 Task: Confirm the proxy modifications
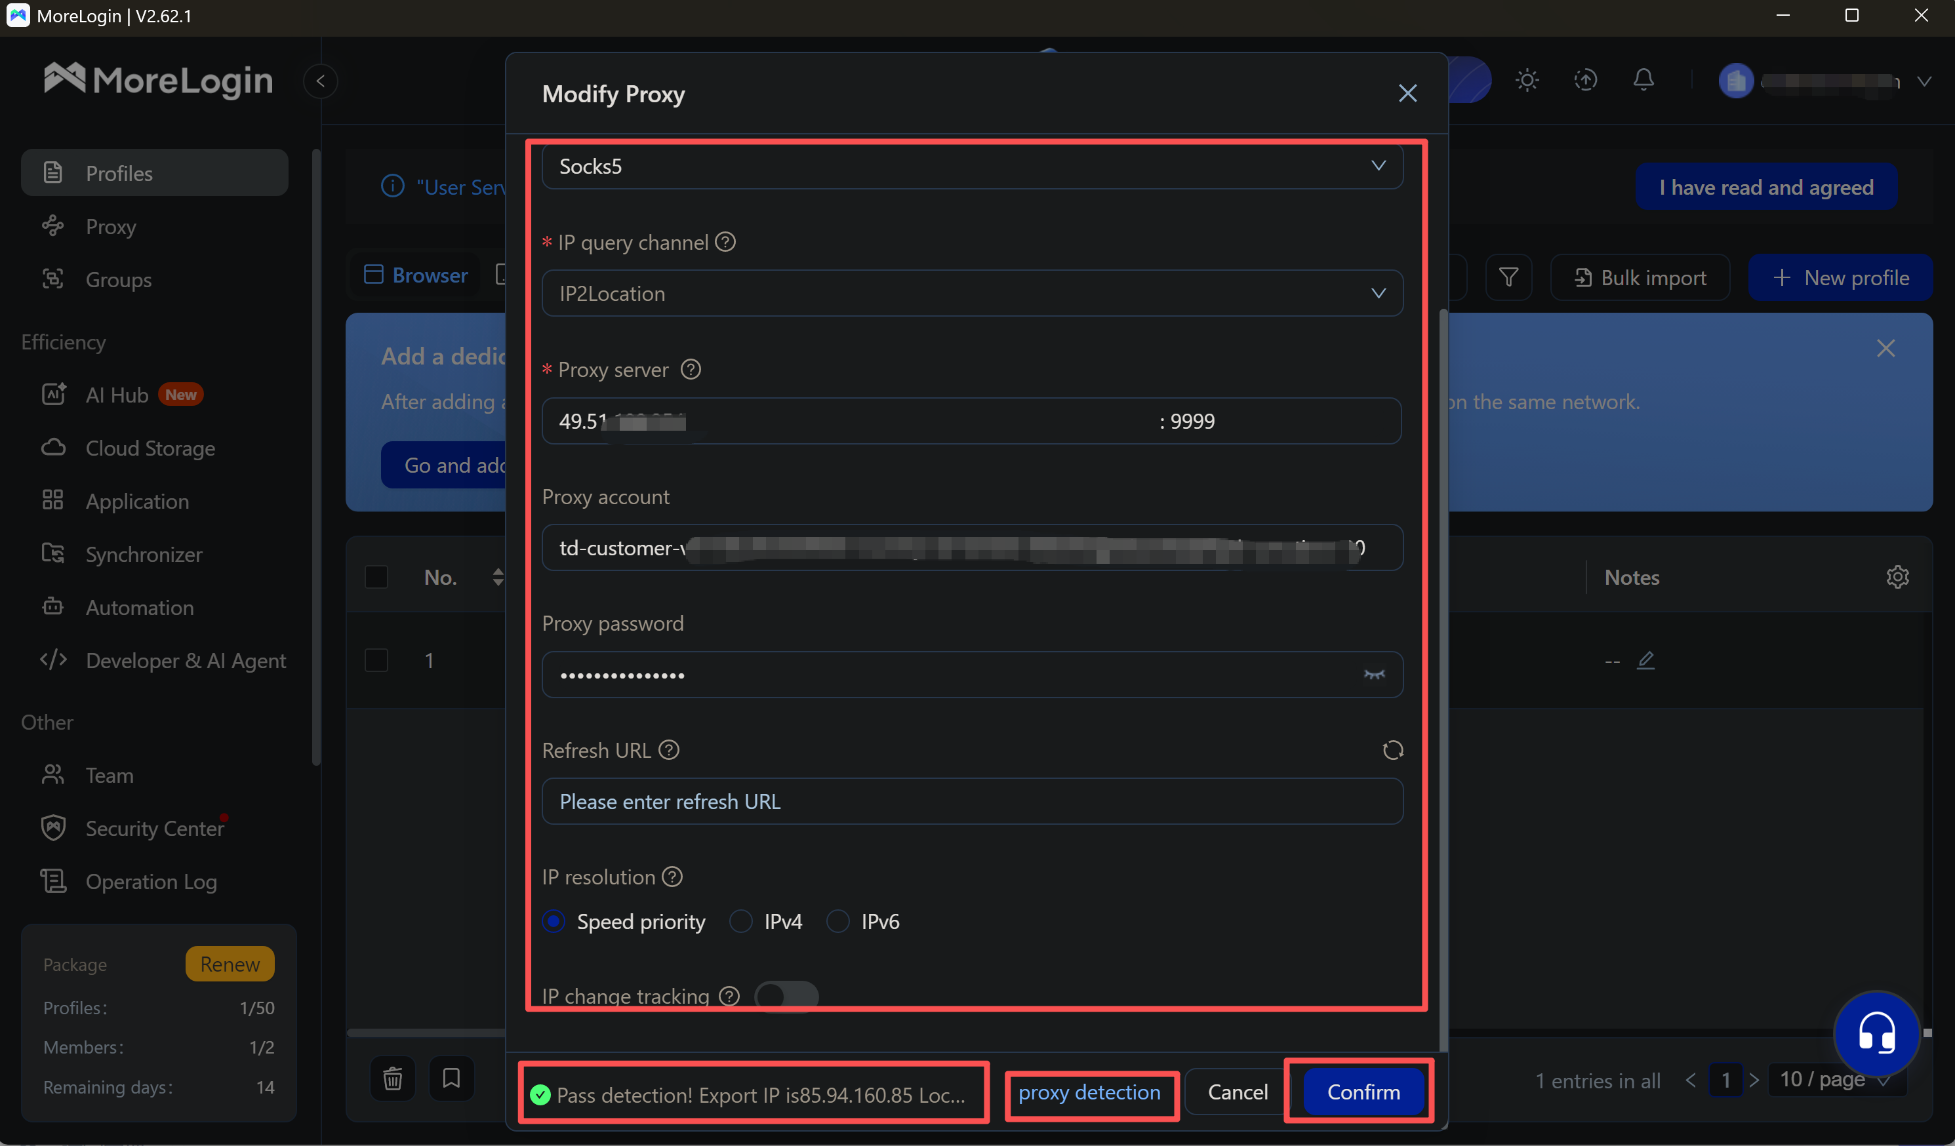coord(1363,1092)
